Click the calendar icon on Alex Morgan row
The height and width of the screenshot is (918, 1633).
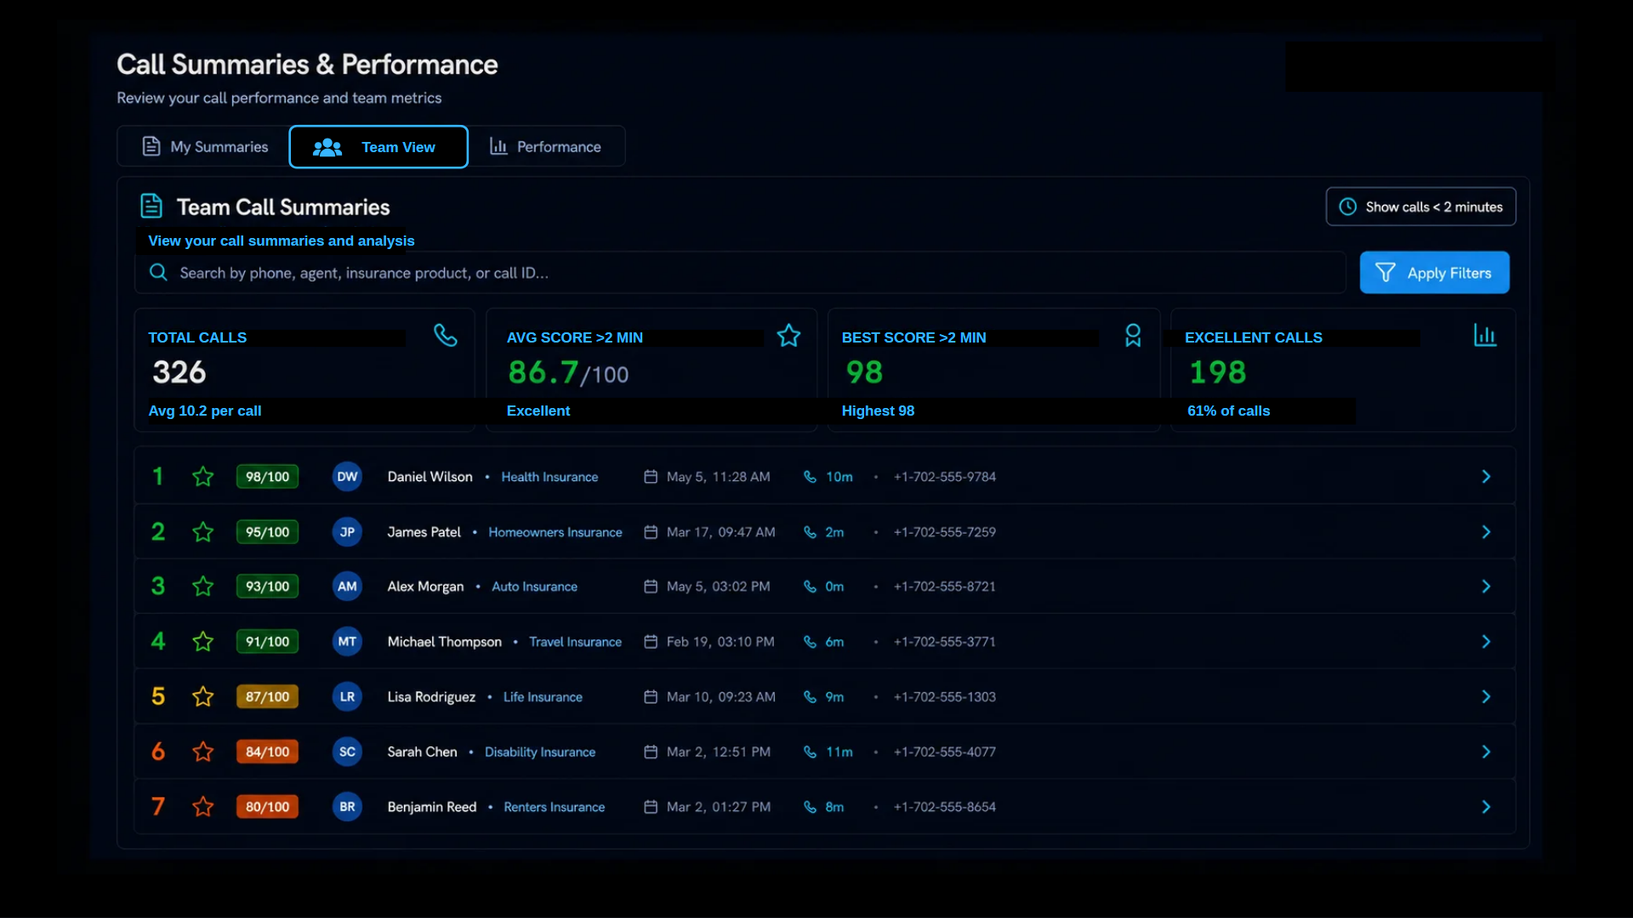(651, 586)
